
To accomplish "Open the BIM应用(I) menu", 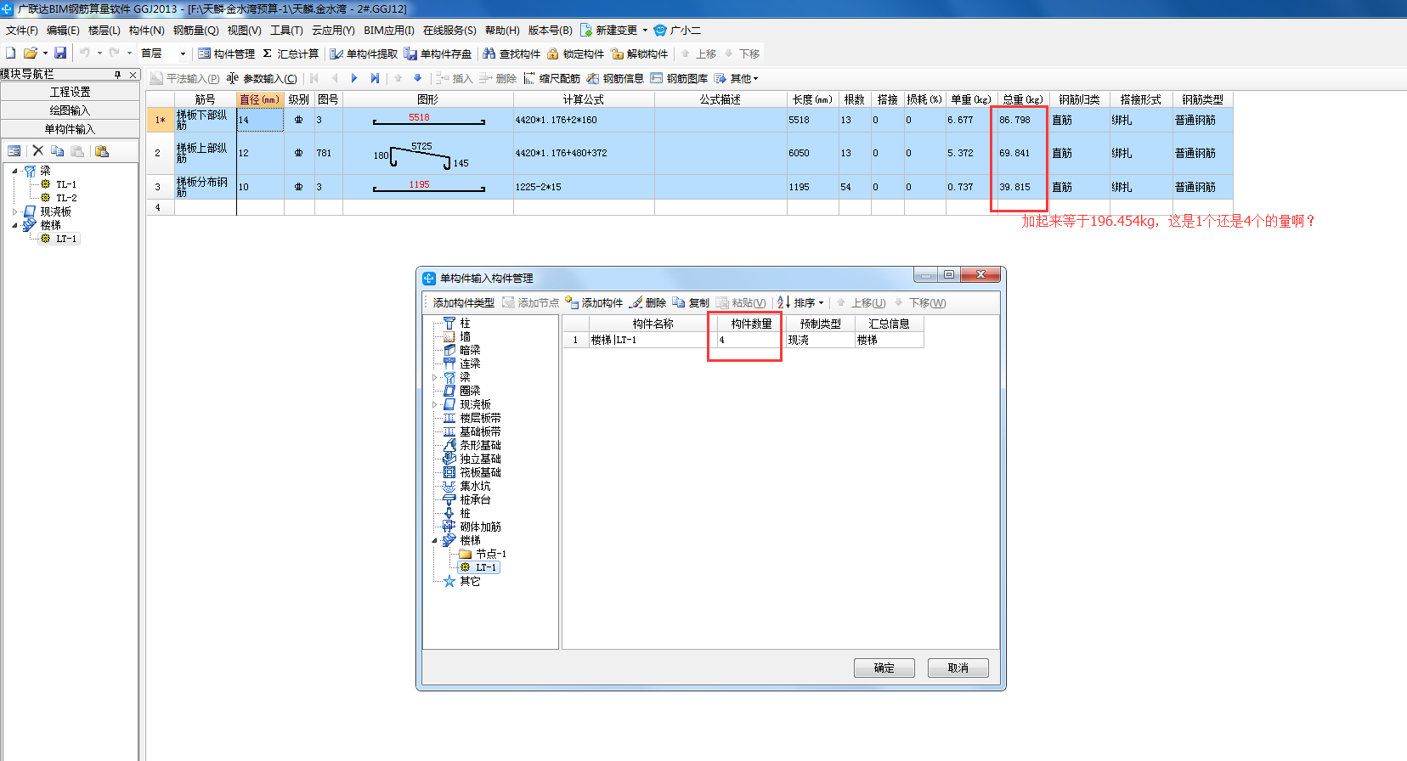I will point(388,30).
